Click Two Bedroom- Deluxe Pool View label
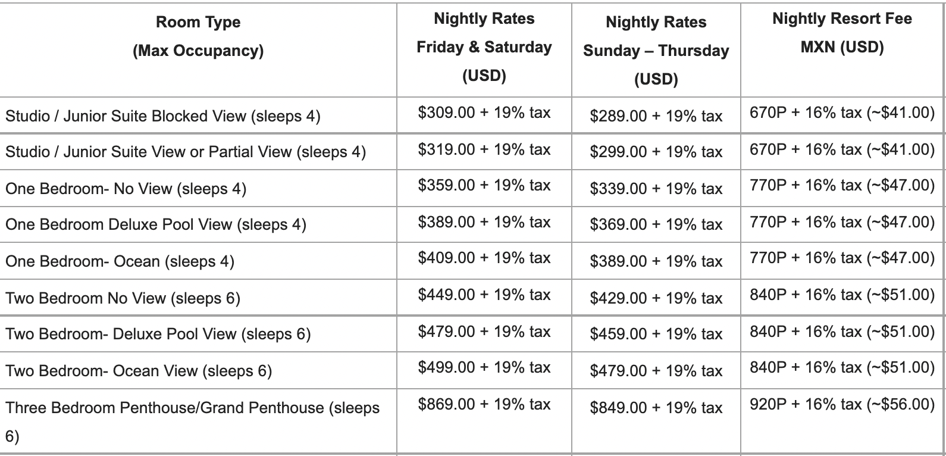The width and height of the screenshot is (946, 456). coord(158,335)
